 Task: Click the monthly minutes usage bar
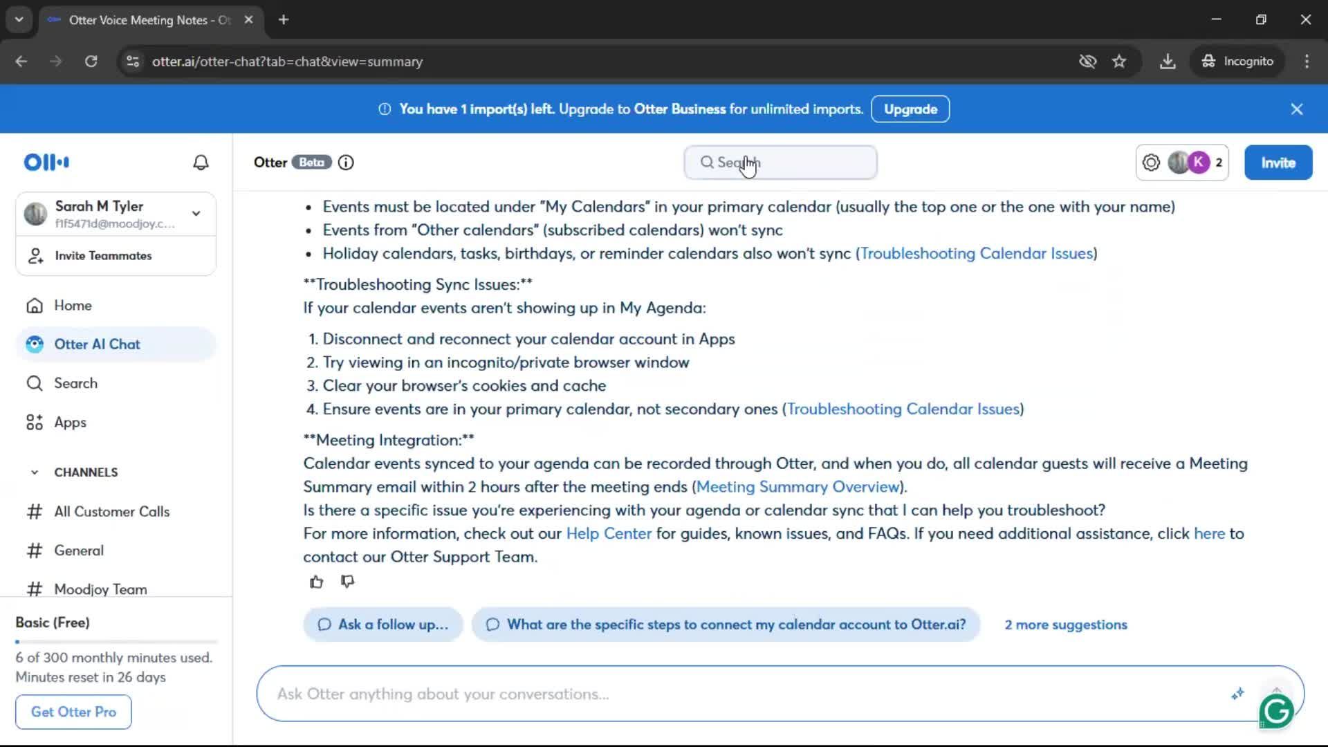116,642
